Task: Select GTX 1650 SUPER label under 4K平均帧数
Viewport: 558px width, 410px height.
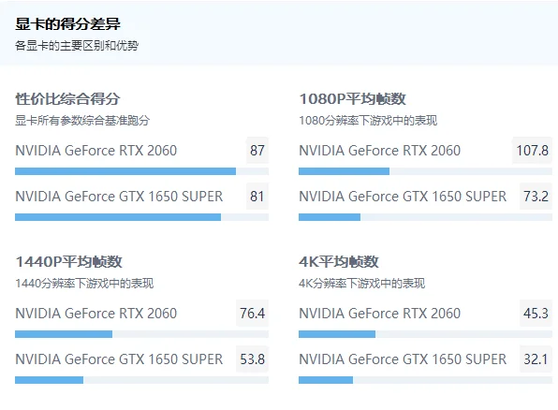Action: tap(403, 359)
